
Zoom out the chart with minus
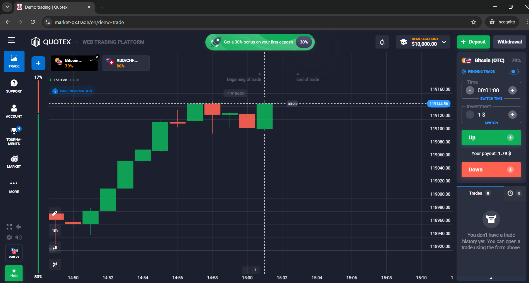point(246,270)
